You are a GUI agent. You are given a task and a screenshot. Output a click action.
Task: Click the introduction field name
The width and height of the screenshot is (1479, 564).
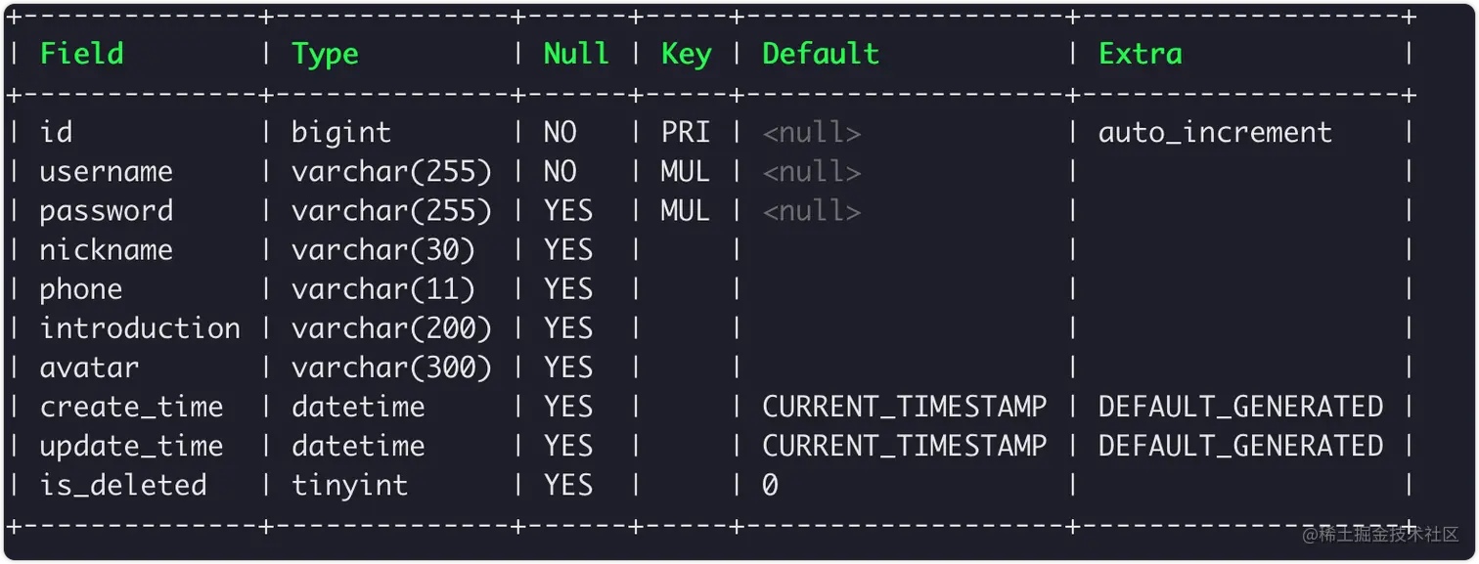coord(140,328)
